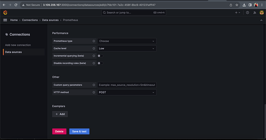Image resolution: width=266 pixels, height=140 pixels.
Task: Open browser profile avatar
Action: pyautogui.click(x=256, y=5)
